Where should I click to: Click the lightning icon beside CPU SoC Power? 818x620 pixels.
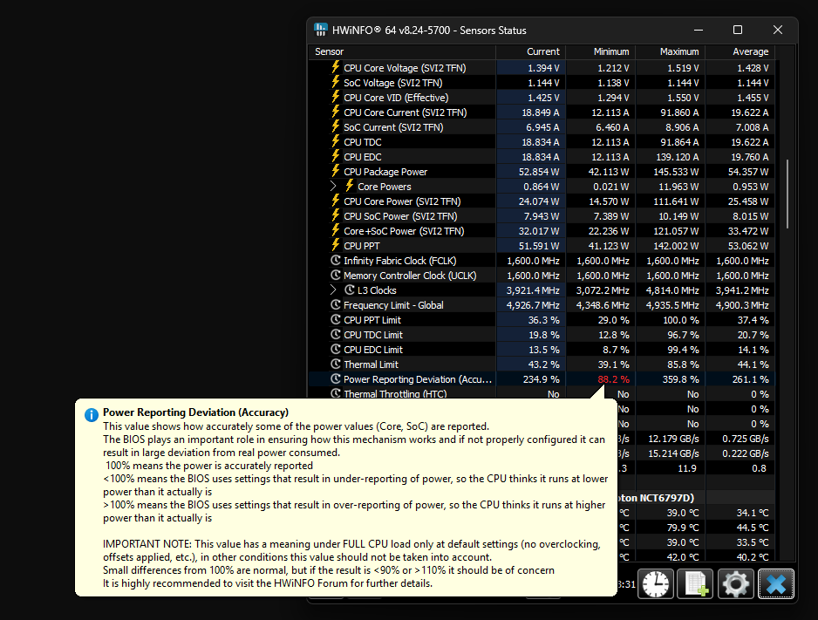pos(336,216)
